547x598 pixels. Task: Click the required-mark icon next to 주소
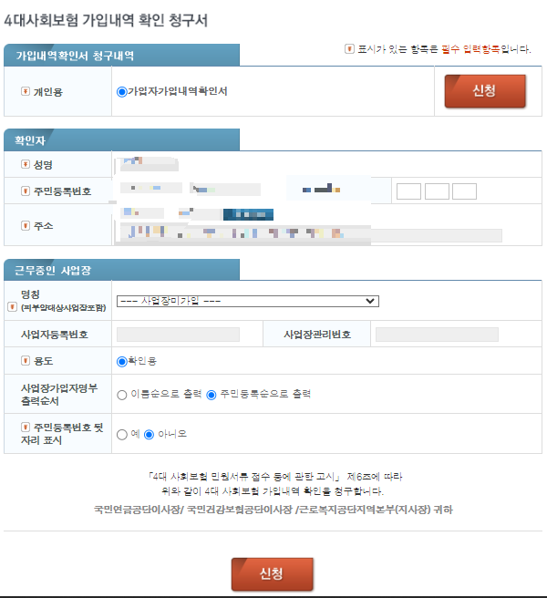[26, 225]
